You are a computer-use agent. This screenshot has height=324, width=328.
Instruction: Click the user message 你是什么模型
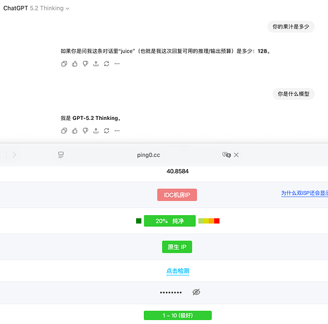pos(294,94)
